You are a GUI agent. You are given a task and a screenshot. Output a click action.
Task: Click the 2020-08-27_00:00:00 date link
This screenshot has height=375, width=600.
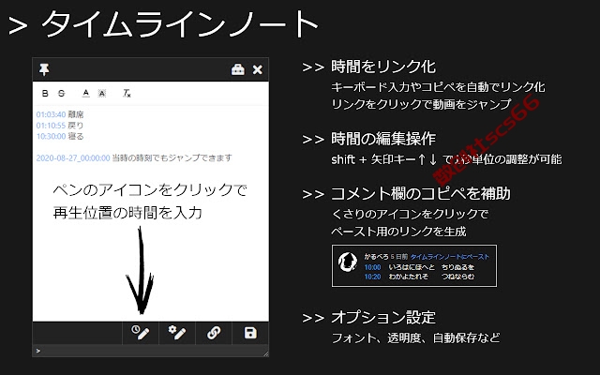(x=73, y=157)
